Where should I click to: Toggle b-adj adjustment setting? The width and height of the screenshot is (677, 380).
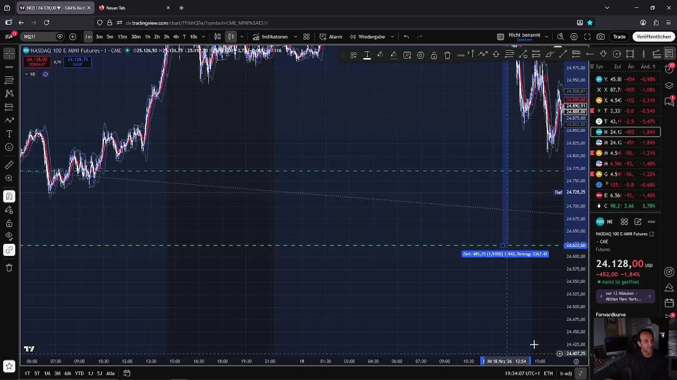click(x=566, y=373)
